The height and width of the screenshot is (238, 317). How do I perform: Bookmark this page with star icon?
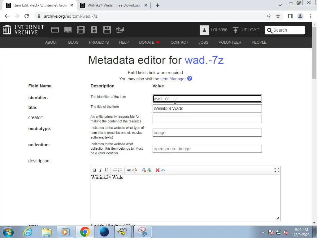278,16
